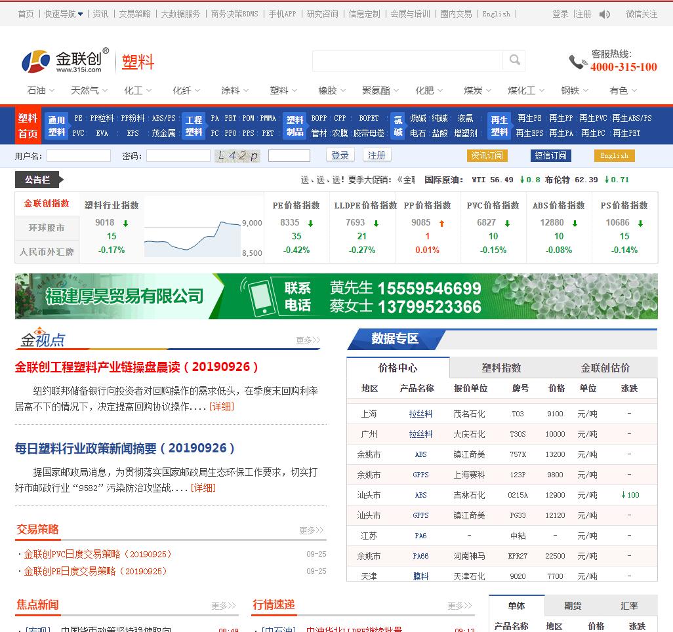Click 更多 next to 金视点
This screenshot has height=632, width=673.
[x=308, y=340]
